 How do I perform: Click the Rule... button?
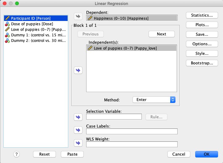pos(156,117)
